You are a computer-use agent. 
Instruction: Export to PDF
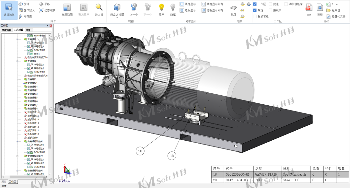(309, 10)
